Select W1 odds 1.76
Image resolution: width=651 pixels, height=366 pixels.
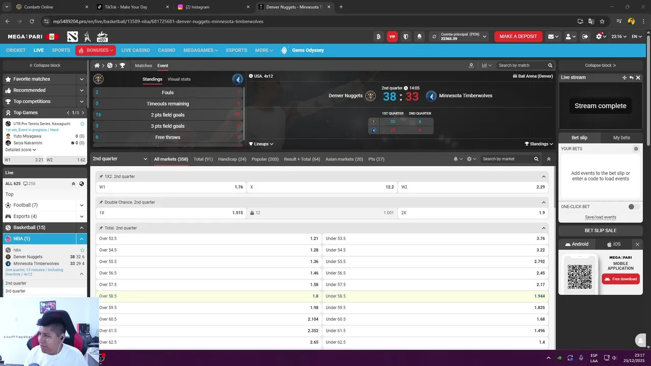pos(171,187)
